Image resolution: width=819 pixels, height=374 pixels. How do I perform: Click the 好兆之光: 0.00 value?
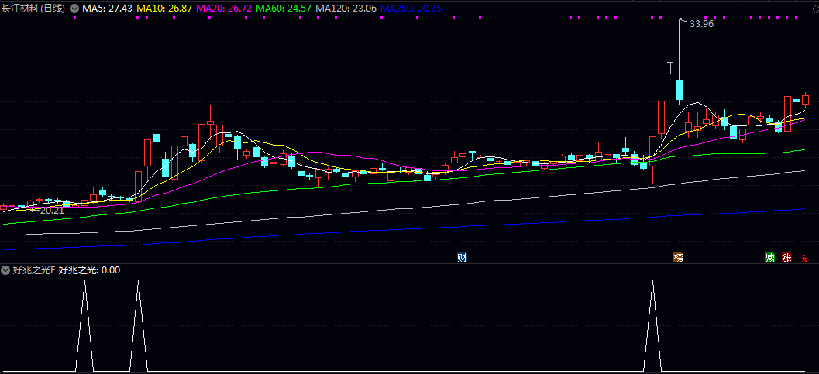89,270
